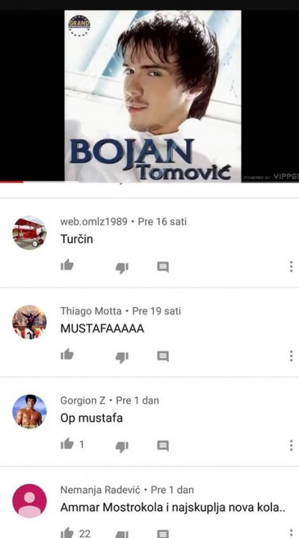Like the comment by web.omlz1989
This screenshot has width=299, height=538.
tap(67, 265)
